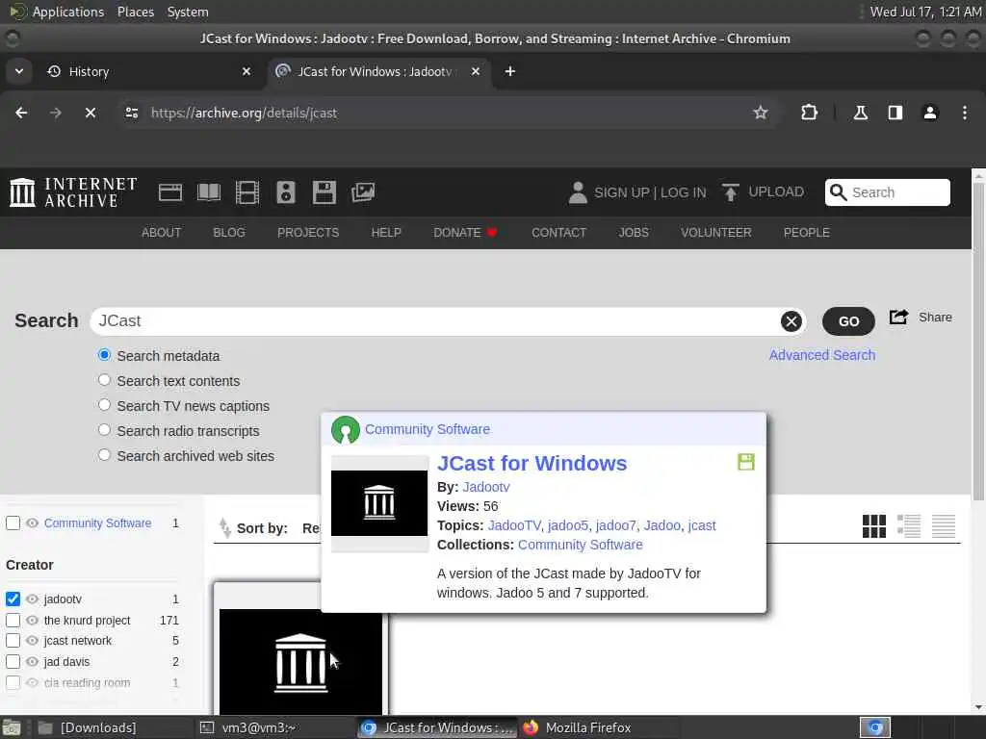Switch to compact list view

pyautogui.click(x=944, y=526)
